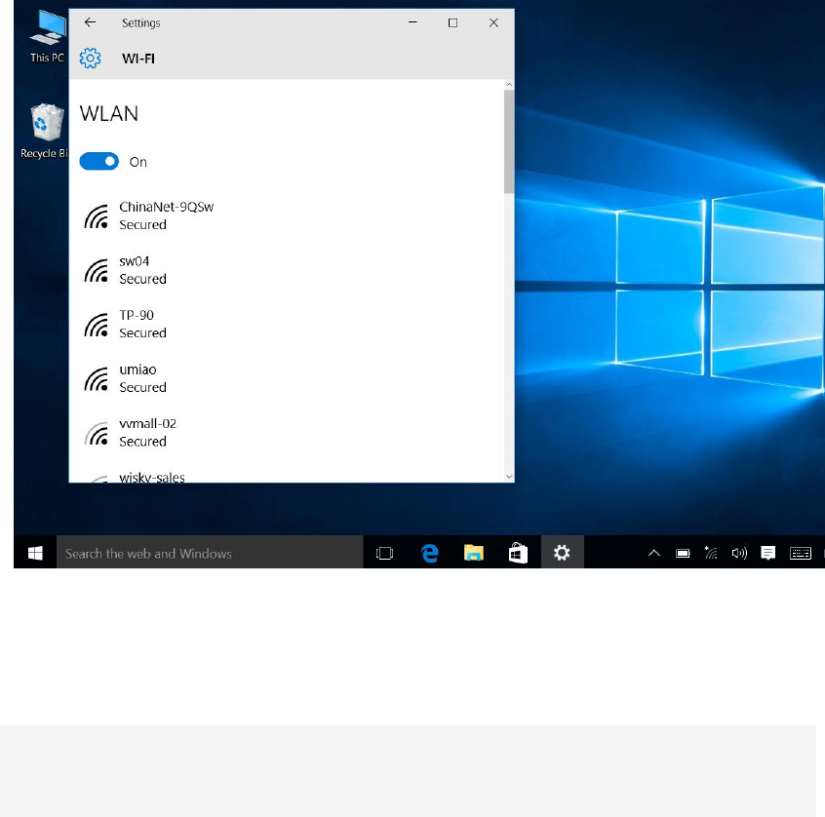This screenshot has height=817, width=825.
Task: Open the Action Center notifications icon
Action: [x=768, y=553]
